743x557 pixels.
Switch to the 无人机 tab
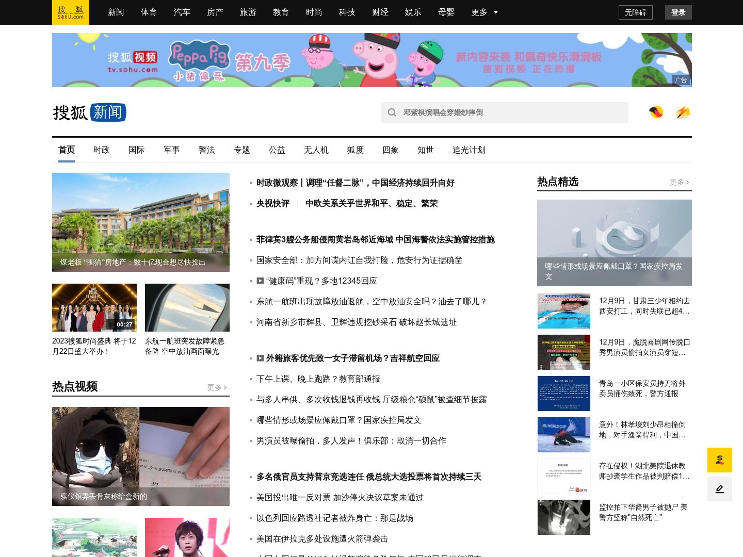pyautogui.click(x=316, y=150)
